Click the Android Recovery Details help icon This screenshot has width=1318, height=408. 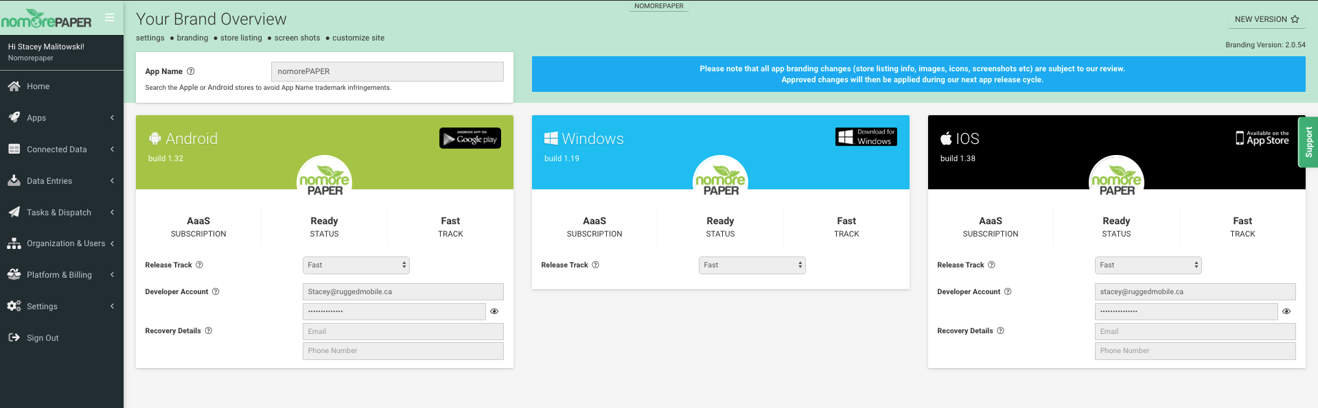coord(209,331)
